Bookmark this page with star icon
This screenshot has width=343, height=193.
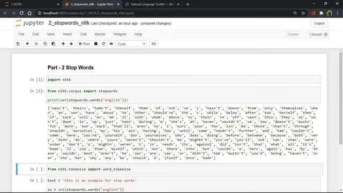tap(303, 13)
